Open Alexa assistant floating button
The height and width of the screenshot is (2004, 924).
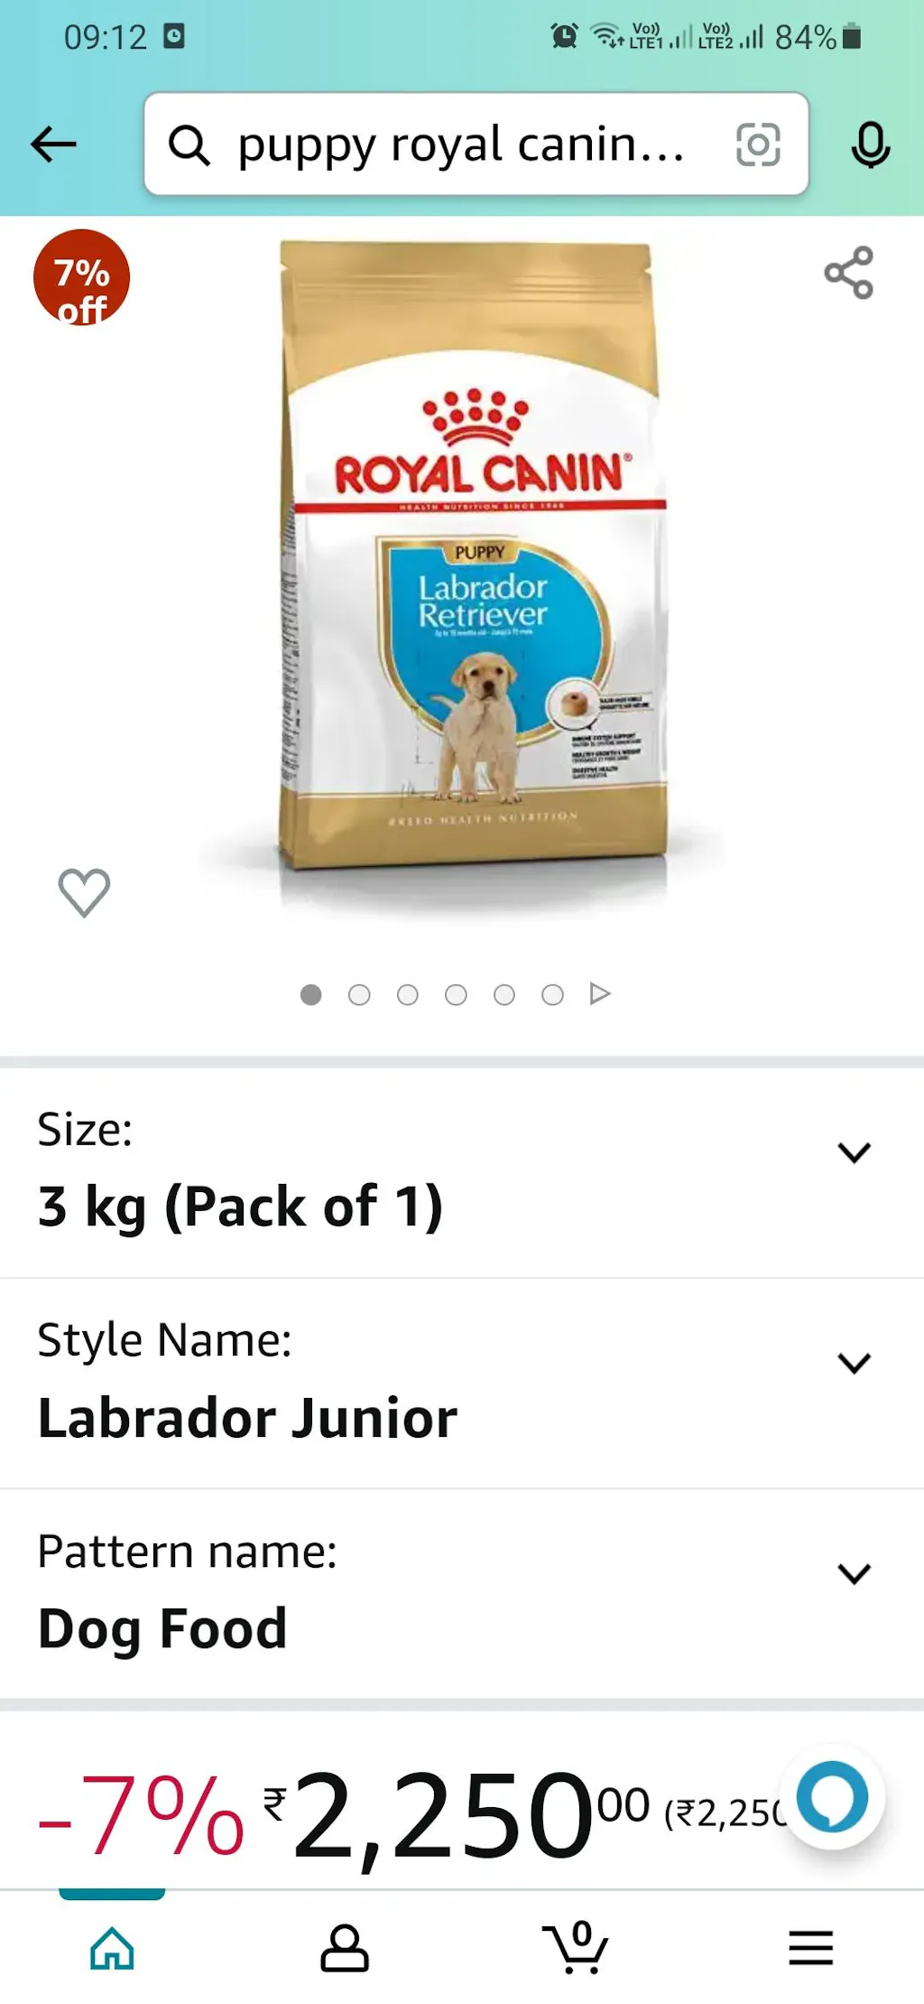(832, 1797)
